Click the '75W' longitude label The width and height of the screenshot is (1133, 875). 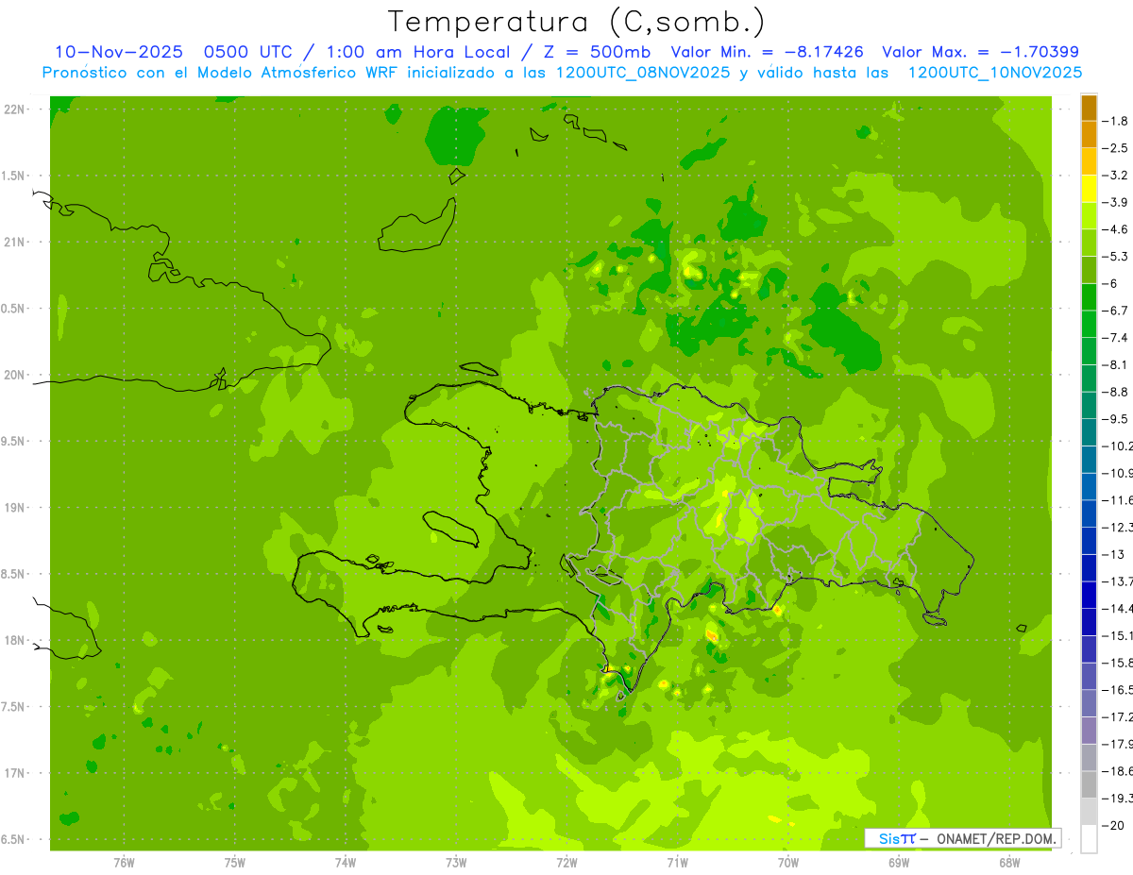tap(235, 863)
